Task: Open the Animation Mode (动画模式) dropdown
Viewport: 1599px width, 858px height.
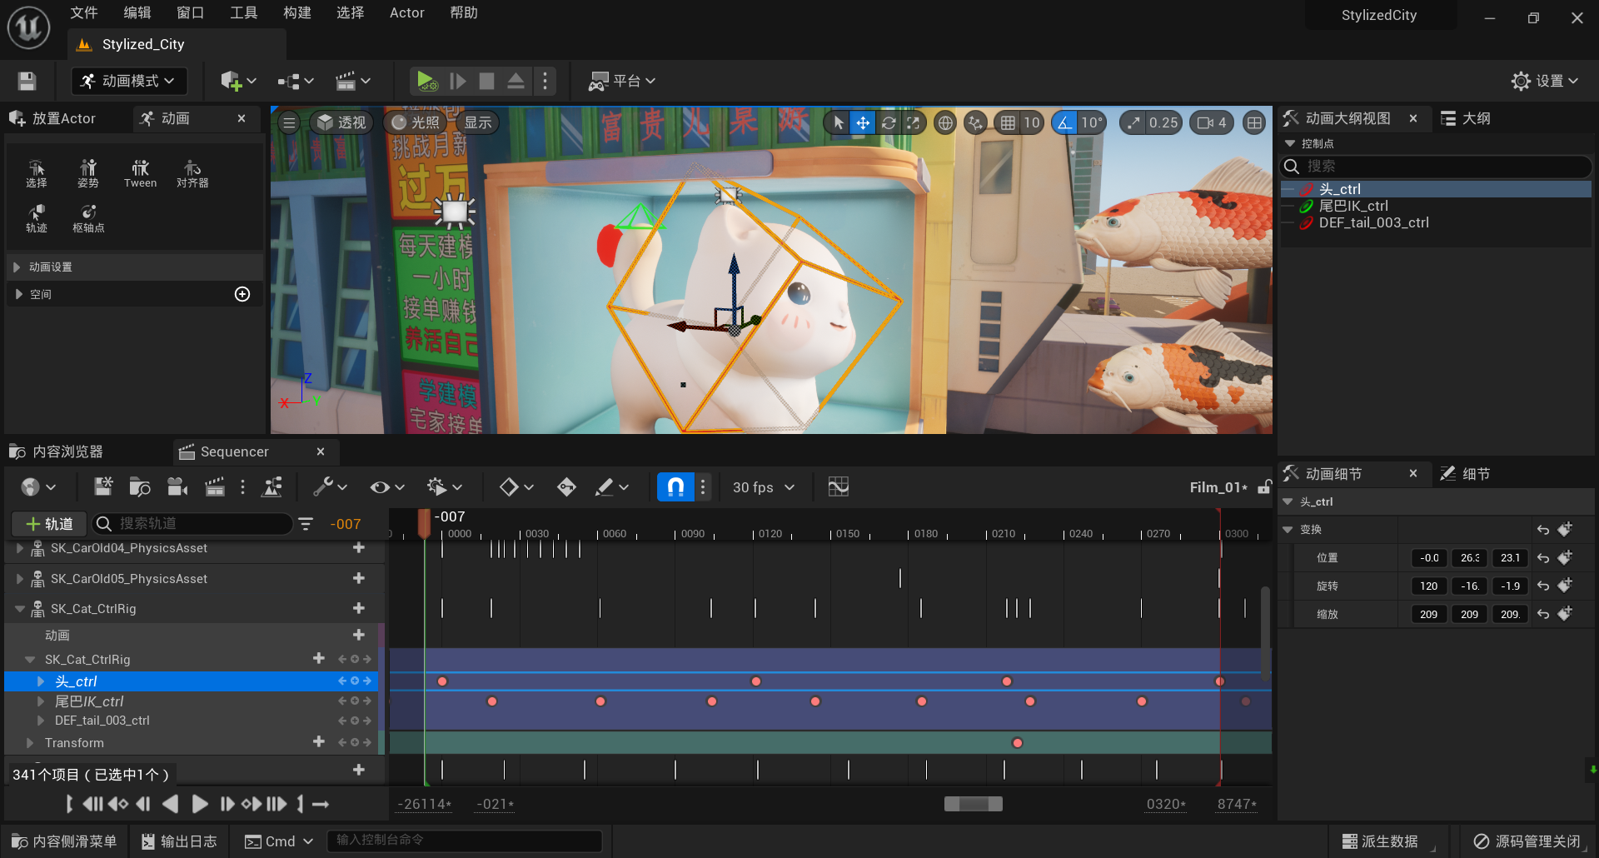Action: tap(129, 81)
